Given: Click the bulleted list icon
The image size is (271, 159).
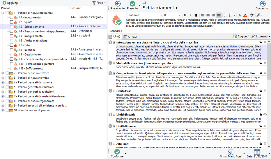Looking at the screenshot, I should coord(226,15).
